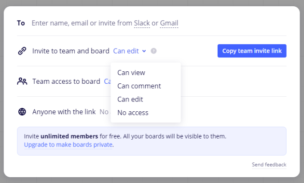Click the question mark help icon
This screenshot has height=183, width=304.
click(x=153, y=51)
